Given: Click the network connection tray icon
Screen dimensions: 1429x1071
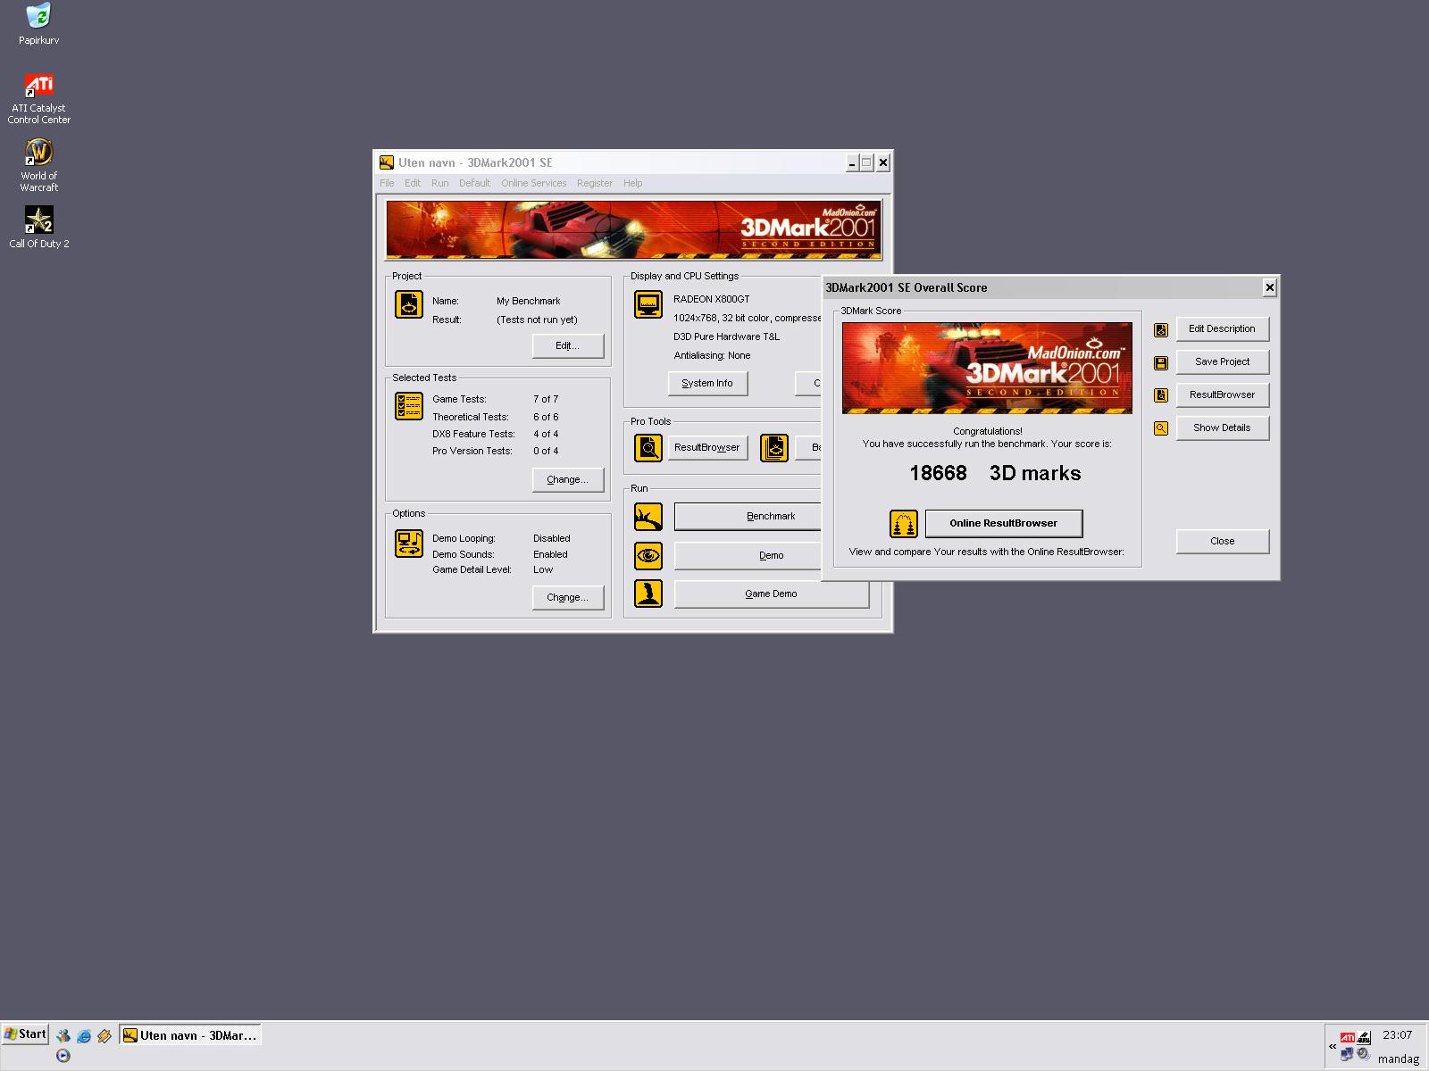Looking at the screenshot, I should (1347, 1054).
